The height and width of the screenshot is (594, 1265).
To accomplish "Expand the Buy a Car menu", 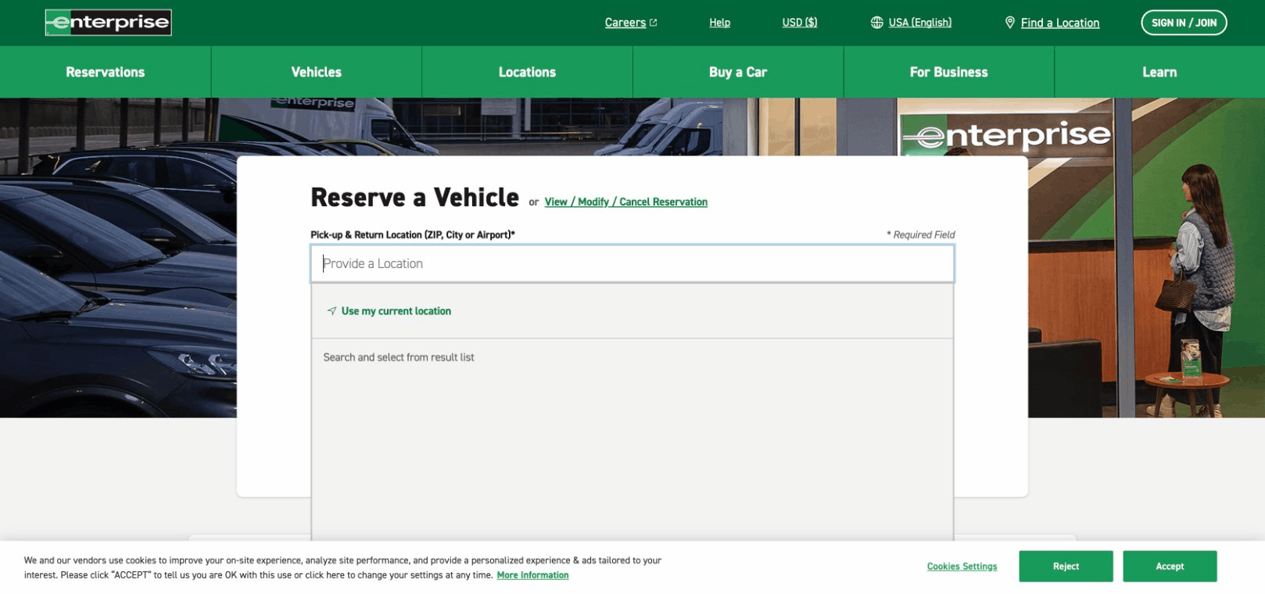I will (x=737, y=72).
